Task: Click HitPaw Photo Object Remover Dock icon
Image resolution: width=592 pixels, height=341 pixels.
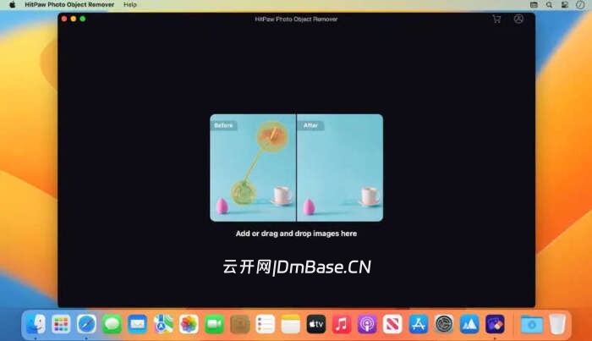Action: tap(495, 324)
